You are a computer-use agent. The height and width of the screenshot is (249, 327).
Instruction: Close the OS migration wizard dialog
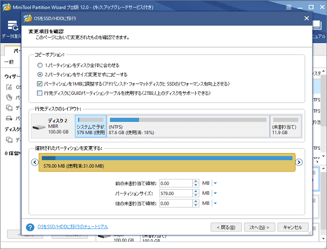(x=307, y=18)
